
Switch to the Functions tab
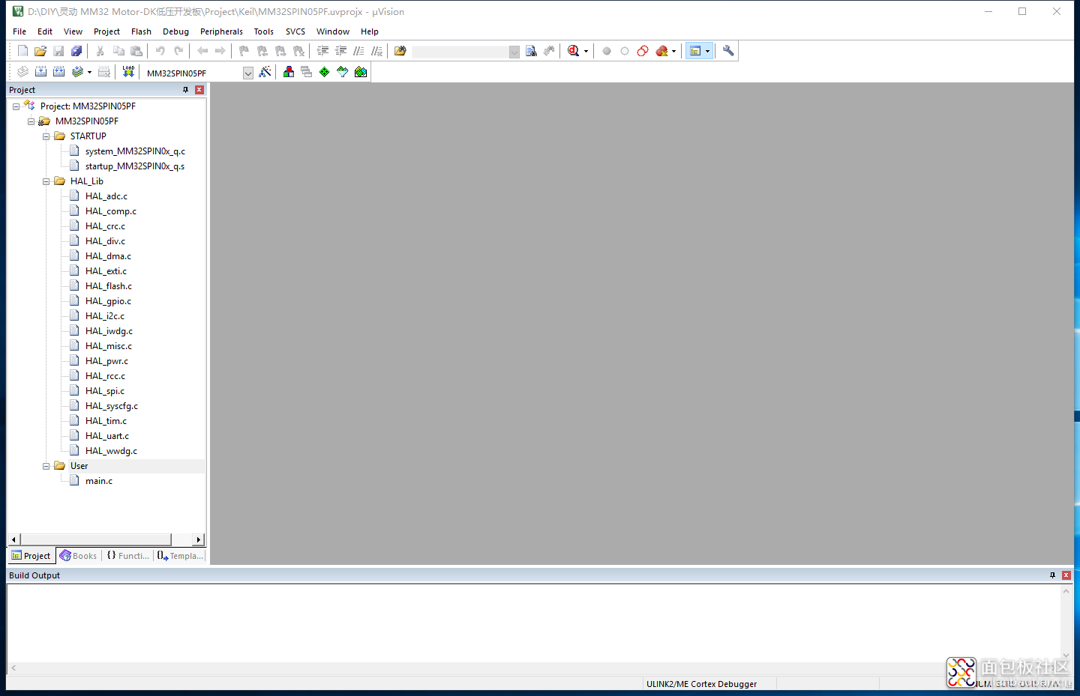[128, 556]
